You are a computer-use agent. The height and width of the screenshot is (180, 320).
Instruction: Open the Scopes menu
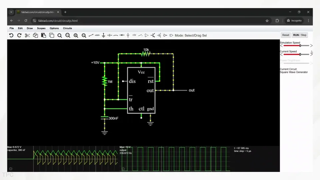41,28
